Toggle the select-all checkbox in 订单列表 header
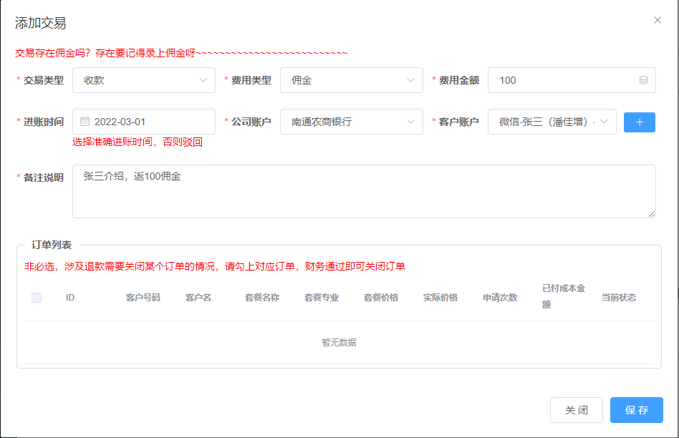This screenshot has height=438, width=679. (37, 298)
